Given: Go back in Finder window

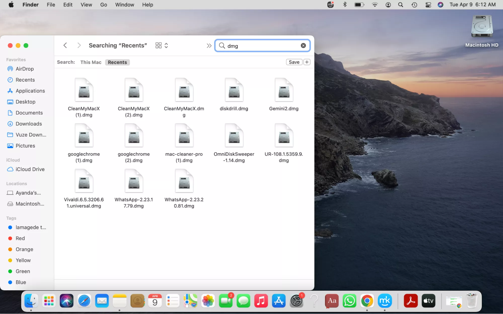Looking at the screenshot, I should coord(65,45).
